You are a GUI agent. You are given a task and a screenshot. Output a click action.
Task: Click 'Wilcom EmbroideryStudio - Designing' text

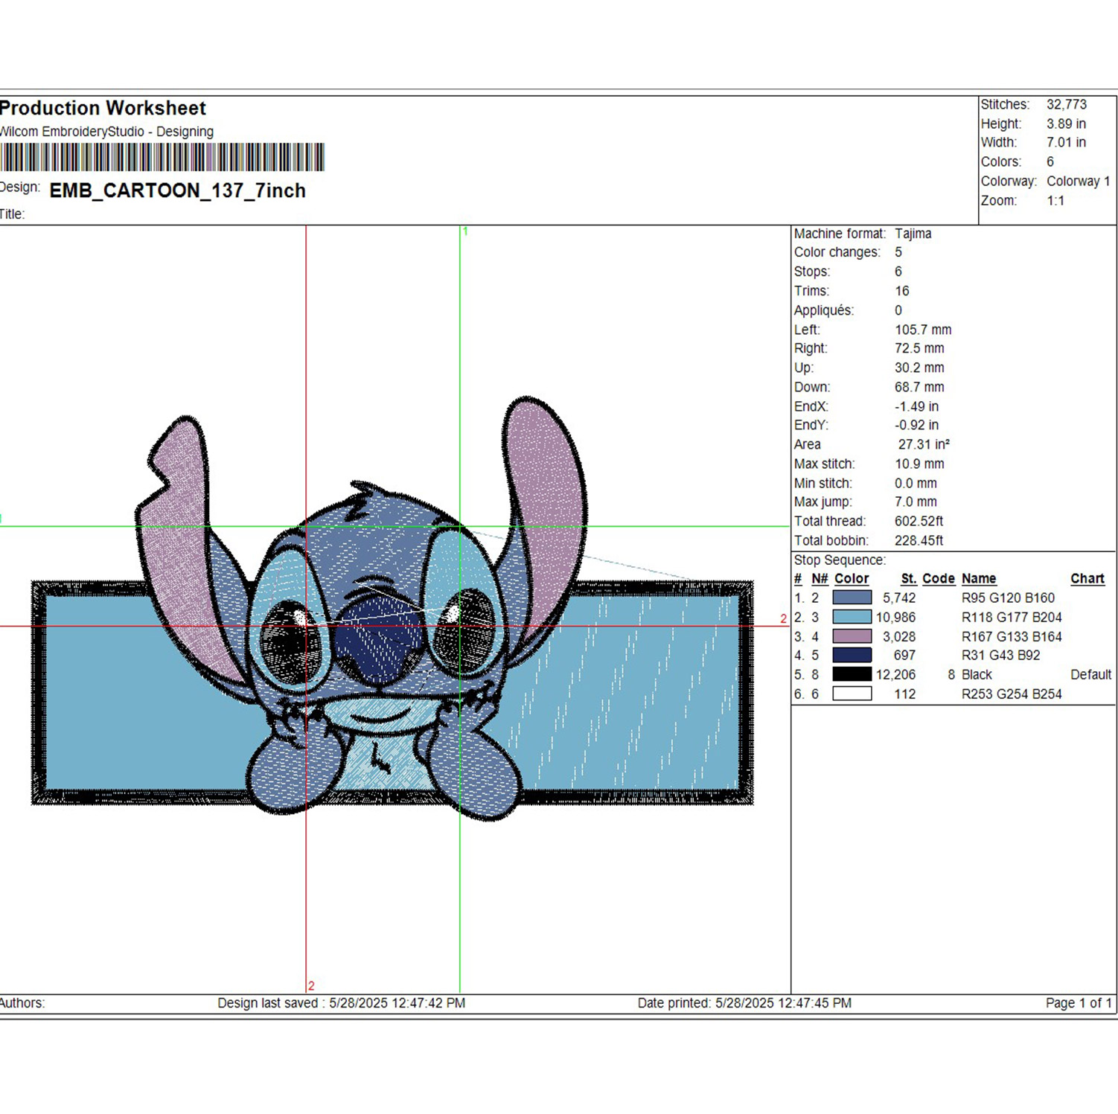tap(106, 132)
